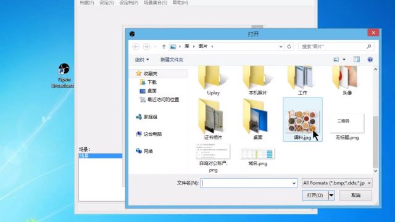Click 图片 in the address breadcrumb
The image size is (395, 222).
pos(203,46)
